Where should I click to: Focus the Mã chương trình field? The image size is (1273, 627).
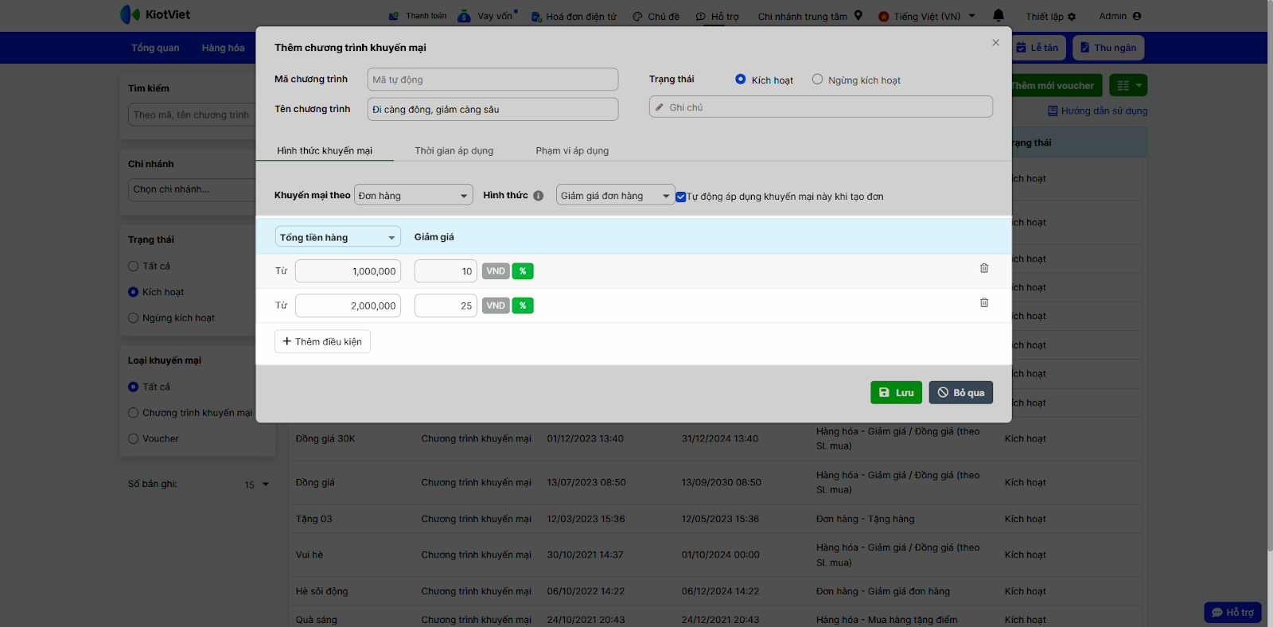pyautogui.click(x=492, y=80)
